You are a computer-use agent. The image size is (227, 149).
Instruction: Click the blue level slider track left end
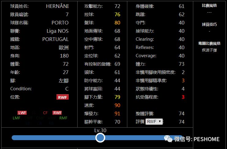[14, 138]
